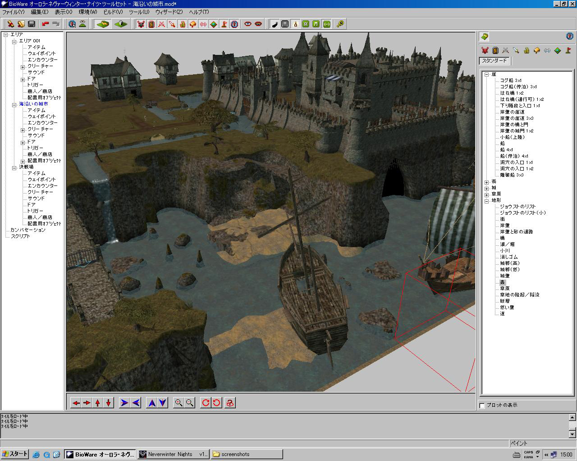Toggle Encounters crossed swords icon in top toolbar
Image resolution: width=577 pixels, height=461 pixels.
pyautogui.click(x=162, y=24)
